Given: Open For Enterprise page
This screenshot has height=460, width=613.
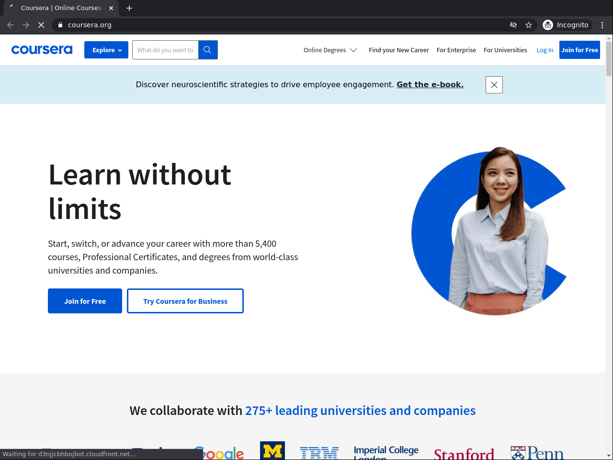Looking at the screenshot, I should 456,50.
